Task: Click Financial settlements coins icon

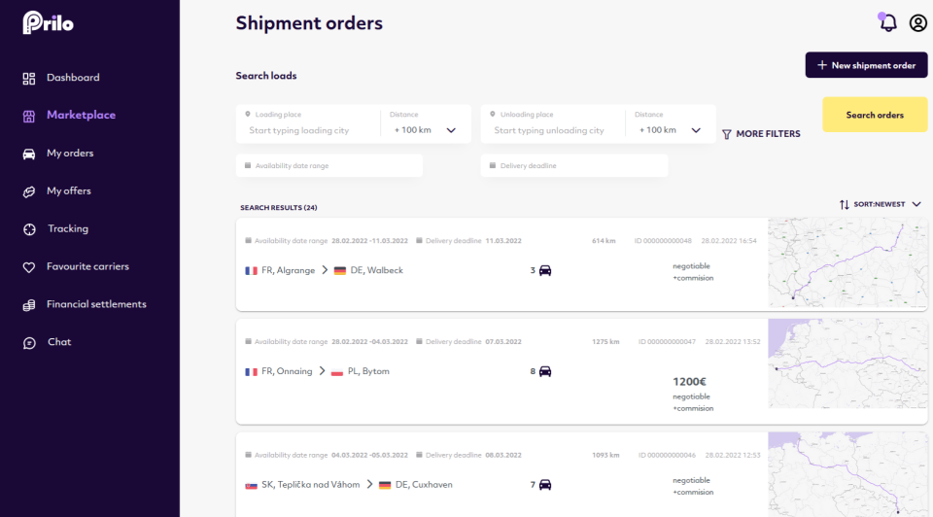Action: coord(29,304)
